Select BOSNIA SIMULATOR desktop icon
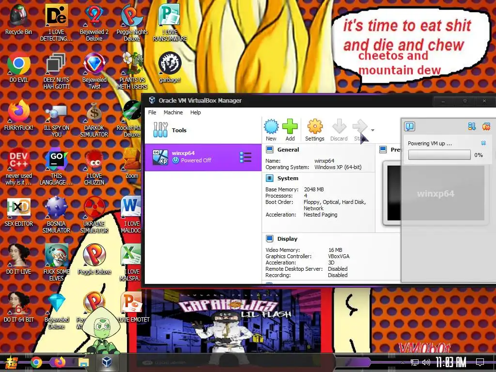This screenshot has width=496, height=372. coord(56,215)
